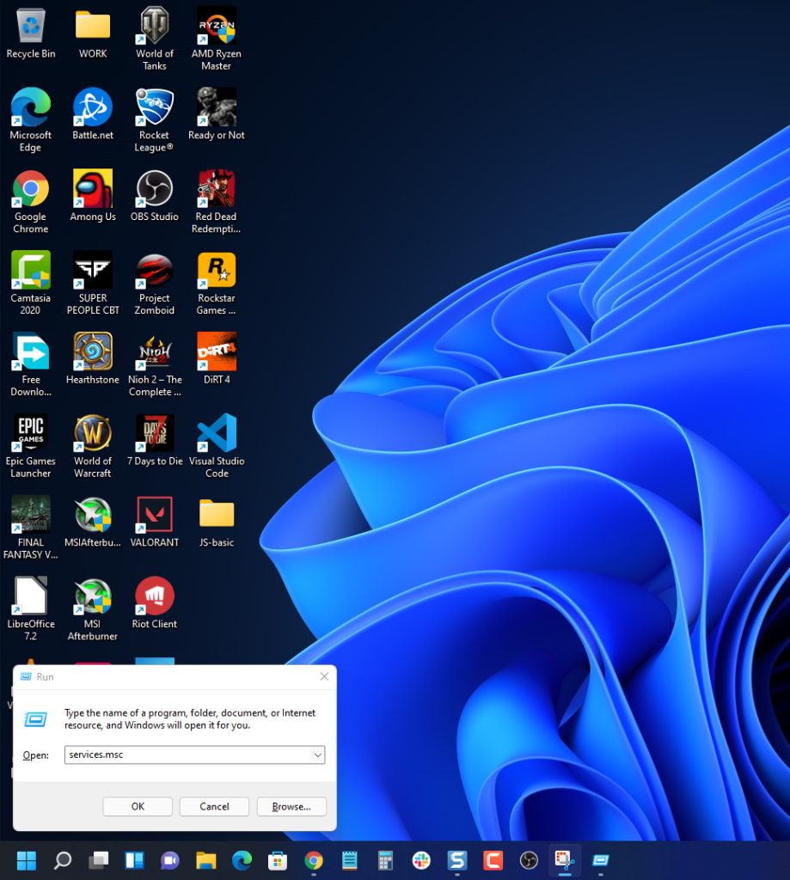Click the World of Warcraft shortcut
The image size is (790, 880).
pos(93,446)
